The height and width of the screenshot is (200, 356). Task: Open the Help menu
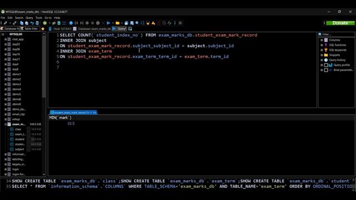(x=57, y=18)
